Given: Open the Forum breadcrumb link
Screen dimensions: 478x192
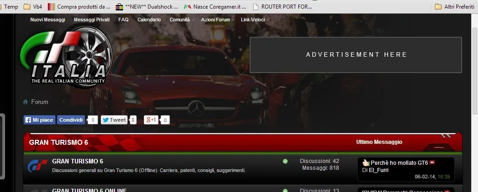Looking at the screenshot, I should [x=39, y=102].
